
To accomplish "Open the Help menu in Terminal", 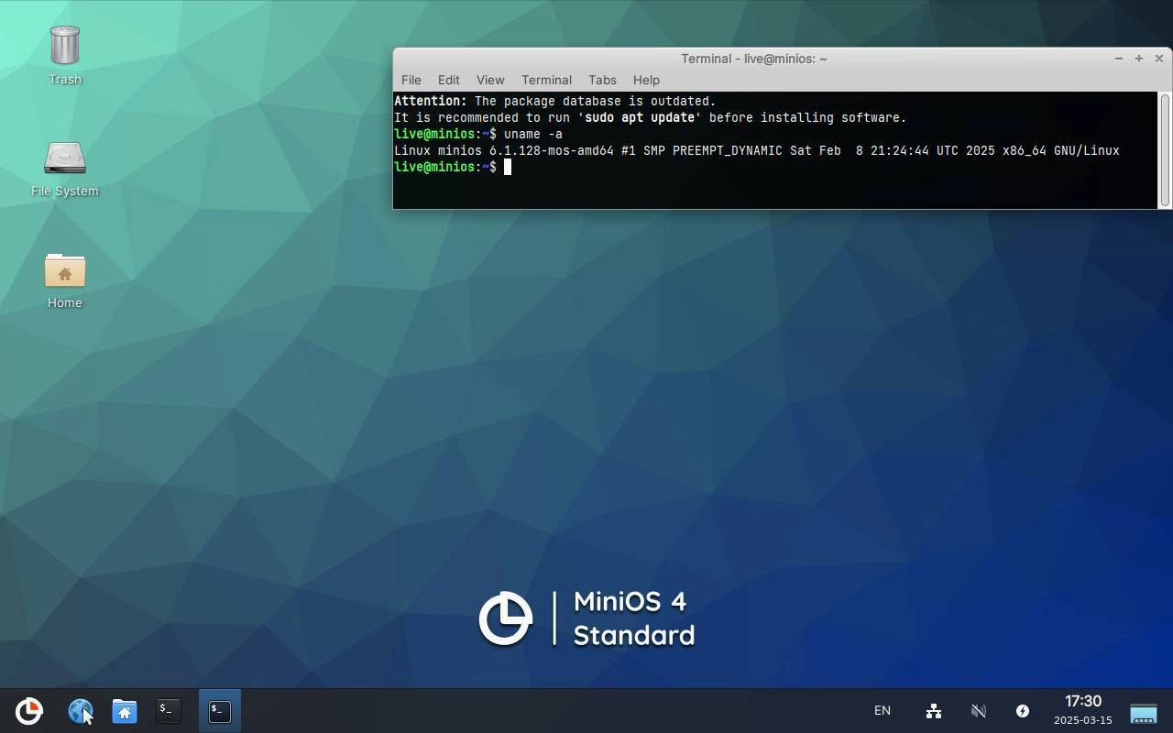I will (x=646, y=81).
